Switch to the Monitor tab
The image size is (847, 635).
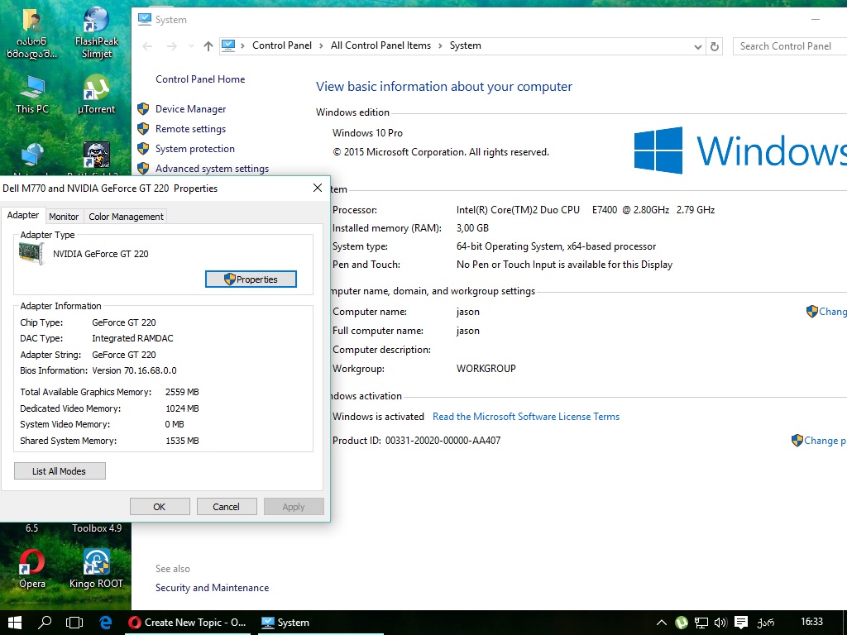pyautogui.click(x=64, y=217)
